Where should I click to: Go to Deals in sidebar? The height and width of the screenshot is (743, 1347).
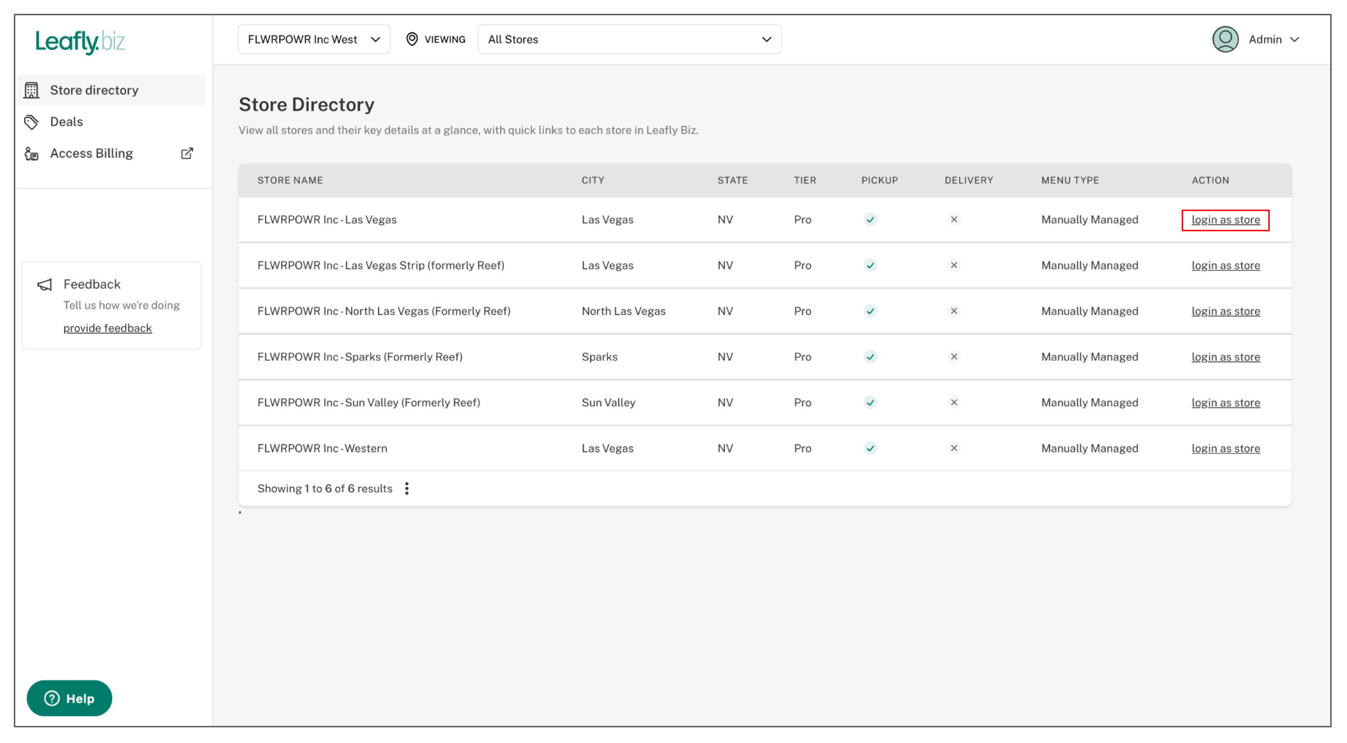67,122
